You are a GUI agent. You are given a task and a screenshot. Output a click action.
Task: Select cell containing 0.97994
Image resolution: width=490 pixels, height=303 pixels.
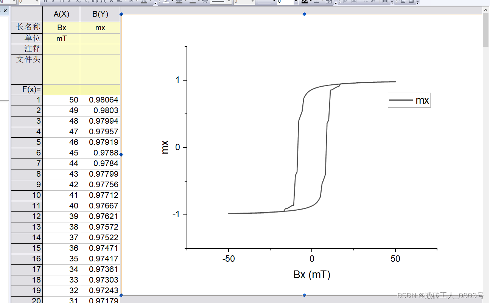(100, 121)
